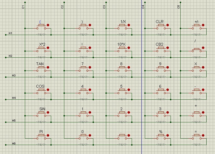The width and height of the screenshot is (215, 154).
Task: Select the 'C2' column terminal label
Action: 62,7
